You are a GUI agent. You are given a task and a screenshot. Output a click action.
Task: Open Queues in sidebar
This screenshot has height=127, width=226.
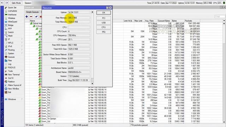[x=11, y=57]
